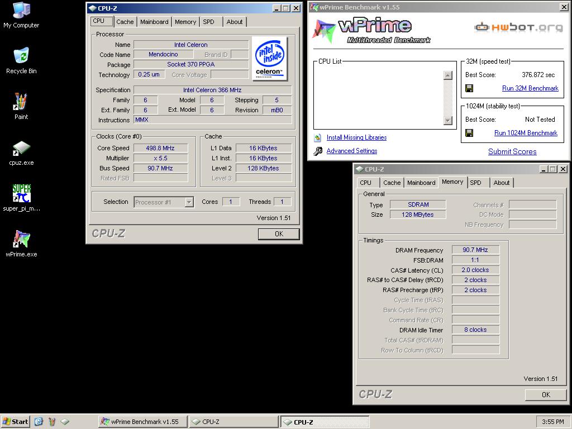Click the Level 2 128 KBytes value
This screenshot has height=429, width=572.
coord(264,168)
